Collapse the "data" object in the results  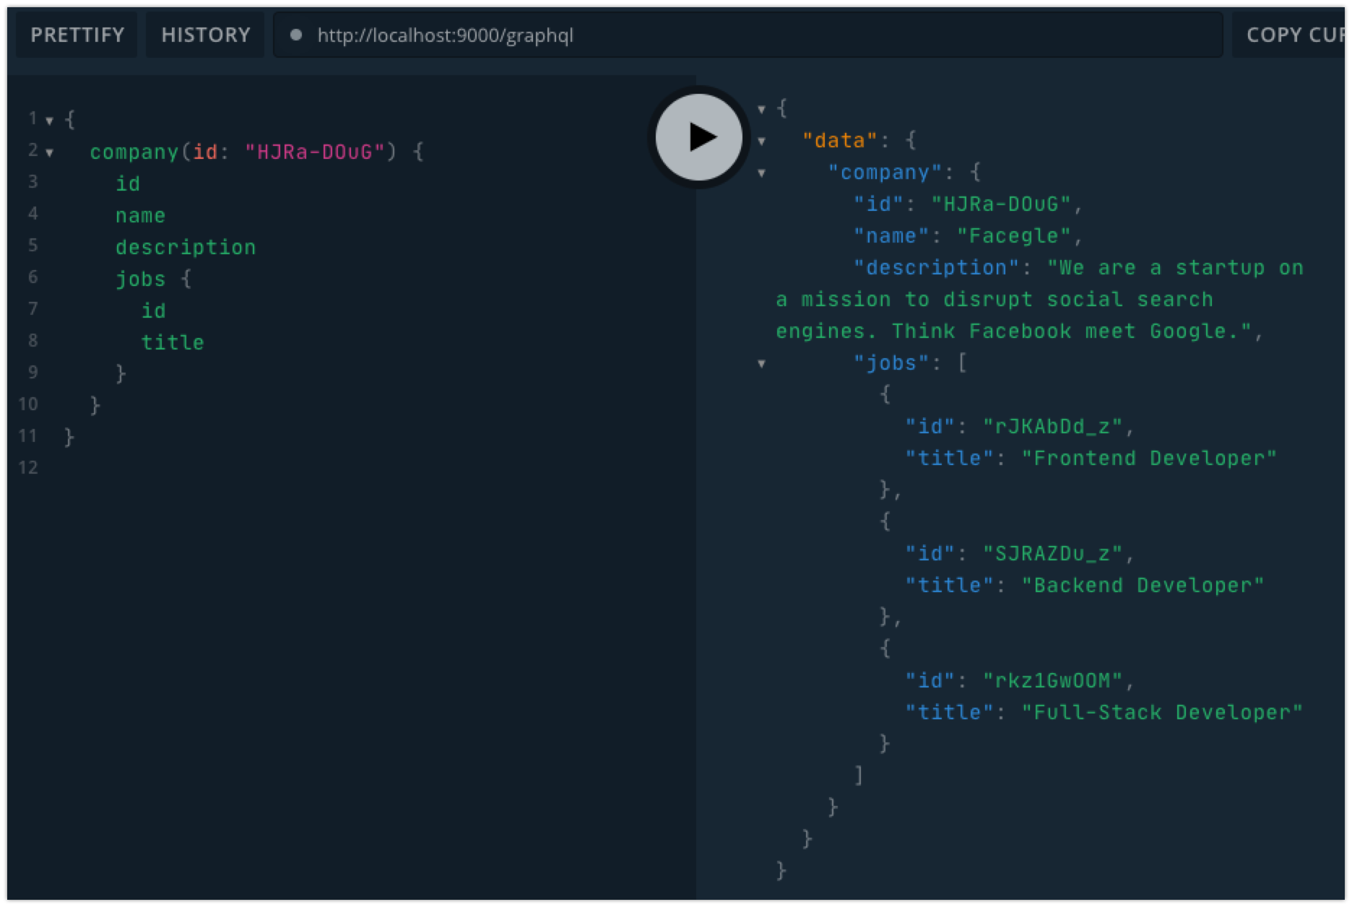tap(761, 141)
